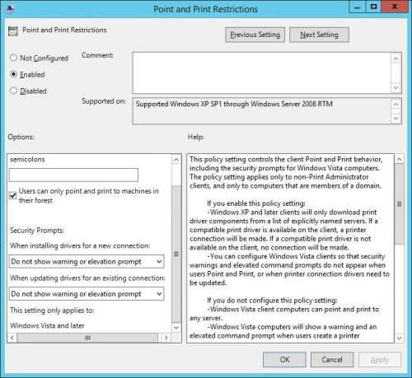Click 'Windows Vista and later' text

pos(47,325)
